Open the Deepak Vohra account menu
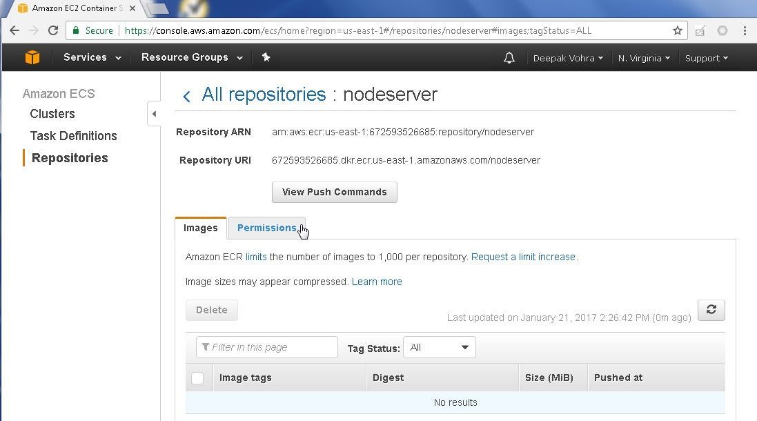 [568, 58]
